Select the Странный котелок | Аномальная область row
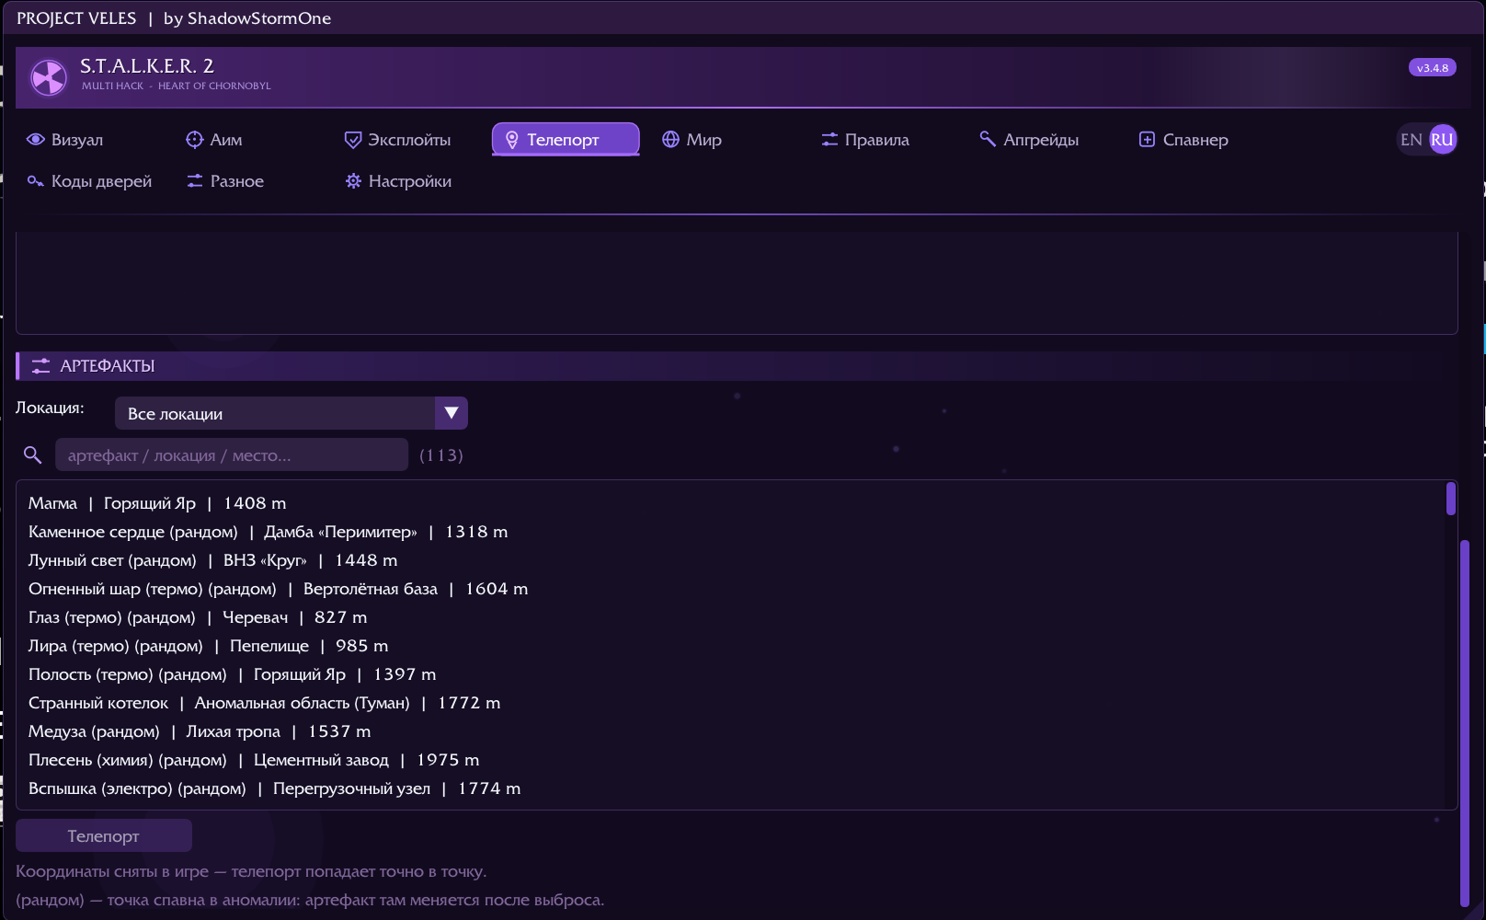 tap(731, 703)
